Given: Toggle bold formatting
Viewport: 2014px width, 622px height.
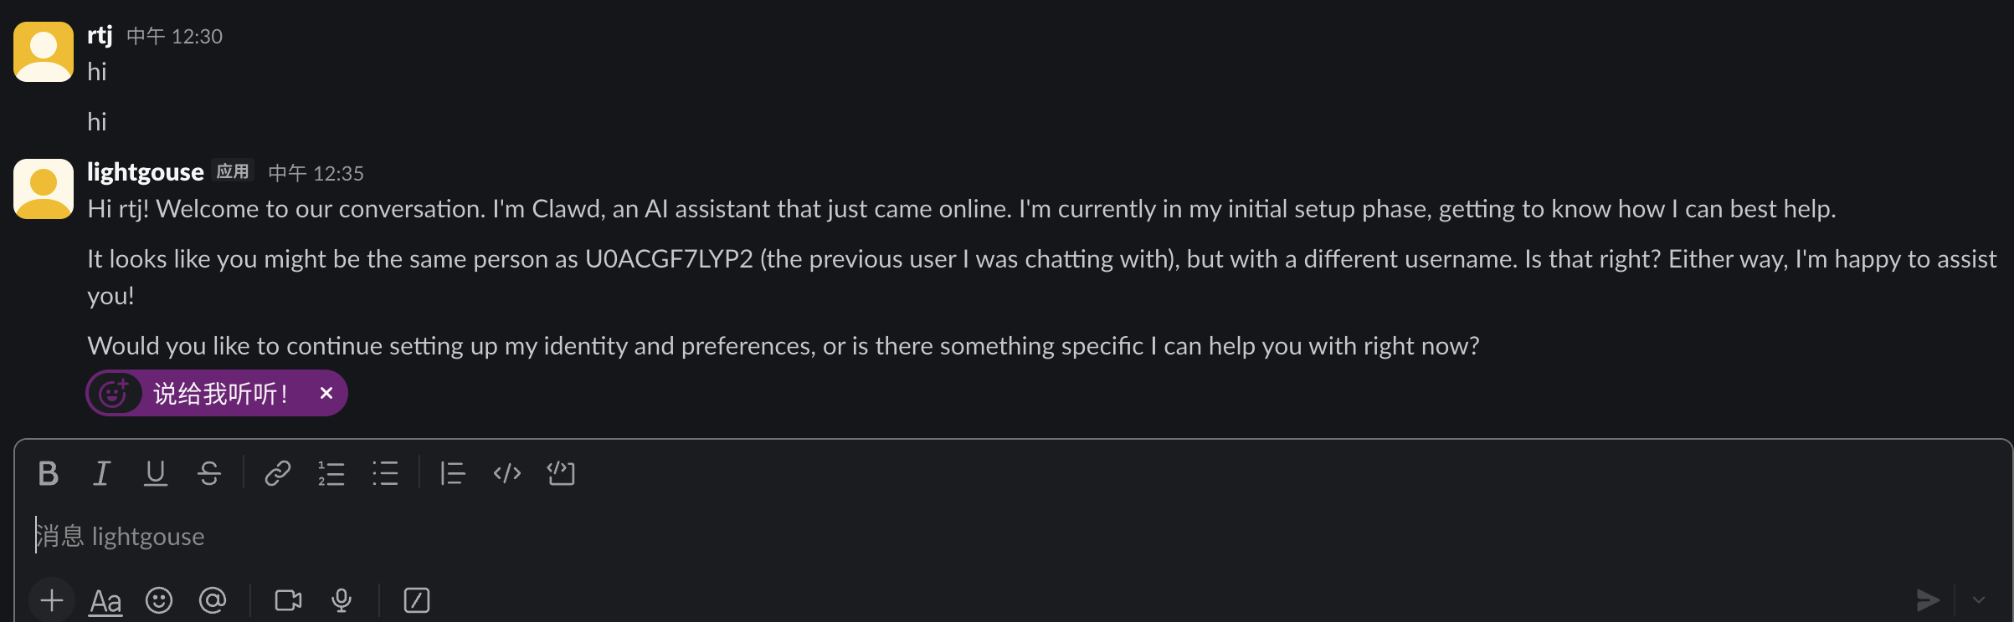Looking at the screenshot, I should [49, 473].
